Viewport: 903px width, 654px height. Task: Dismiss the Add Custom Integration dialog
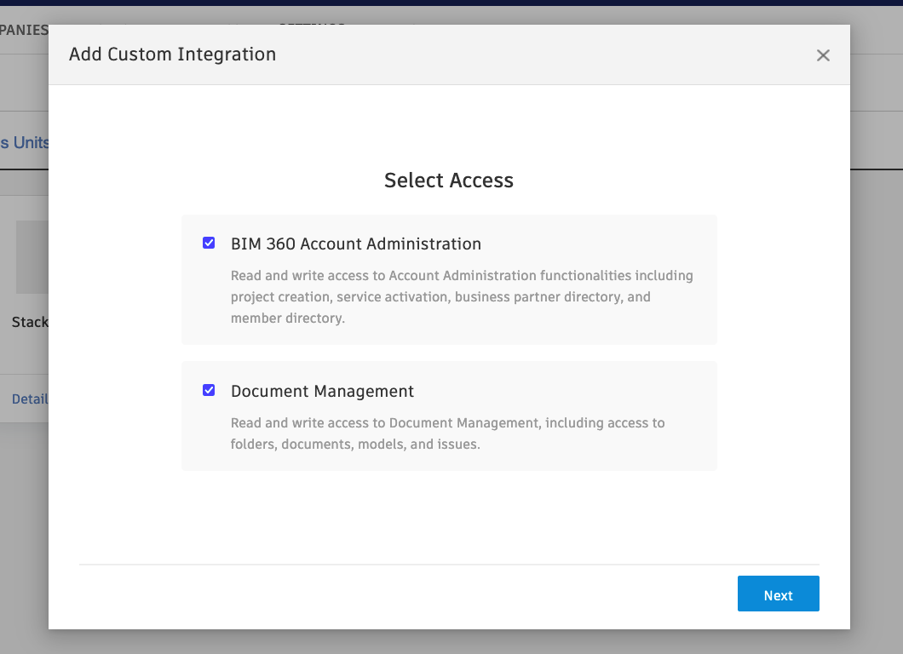click(823, 54)
